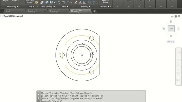Click the lower right bolt hole circle
This screenshot has width=182, height=102.
pyautogui.click(x=92, y=72)
